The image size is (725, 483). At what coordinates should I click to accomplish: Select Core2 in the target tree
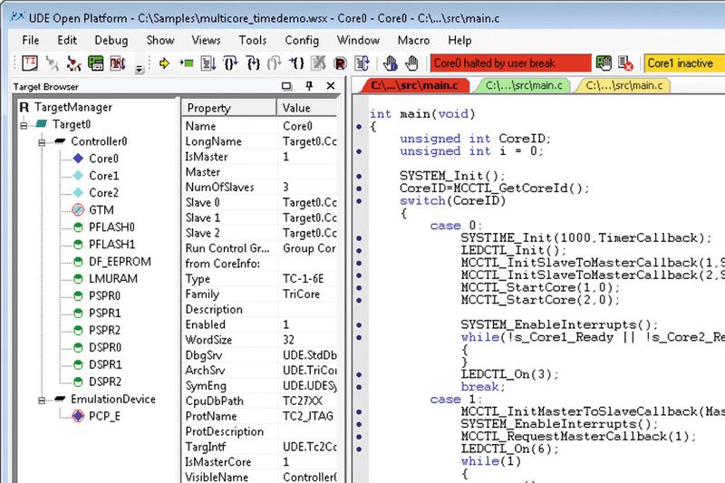pyautogui.click(x=103, y=193)
